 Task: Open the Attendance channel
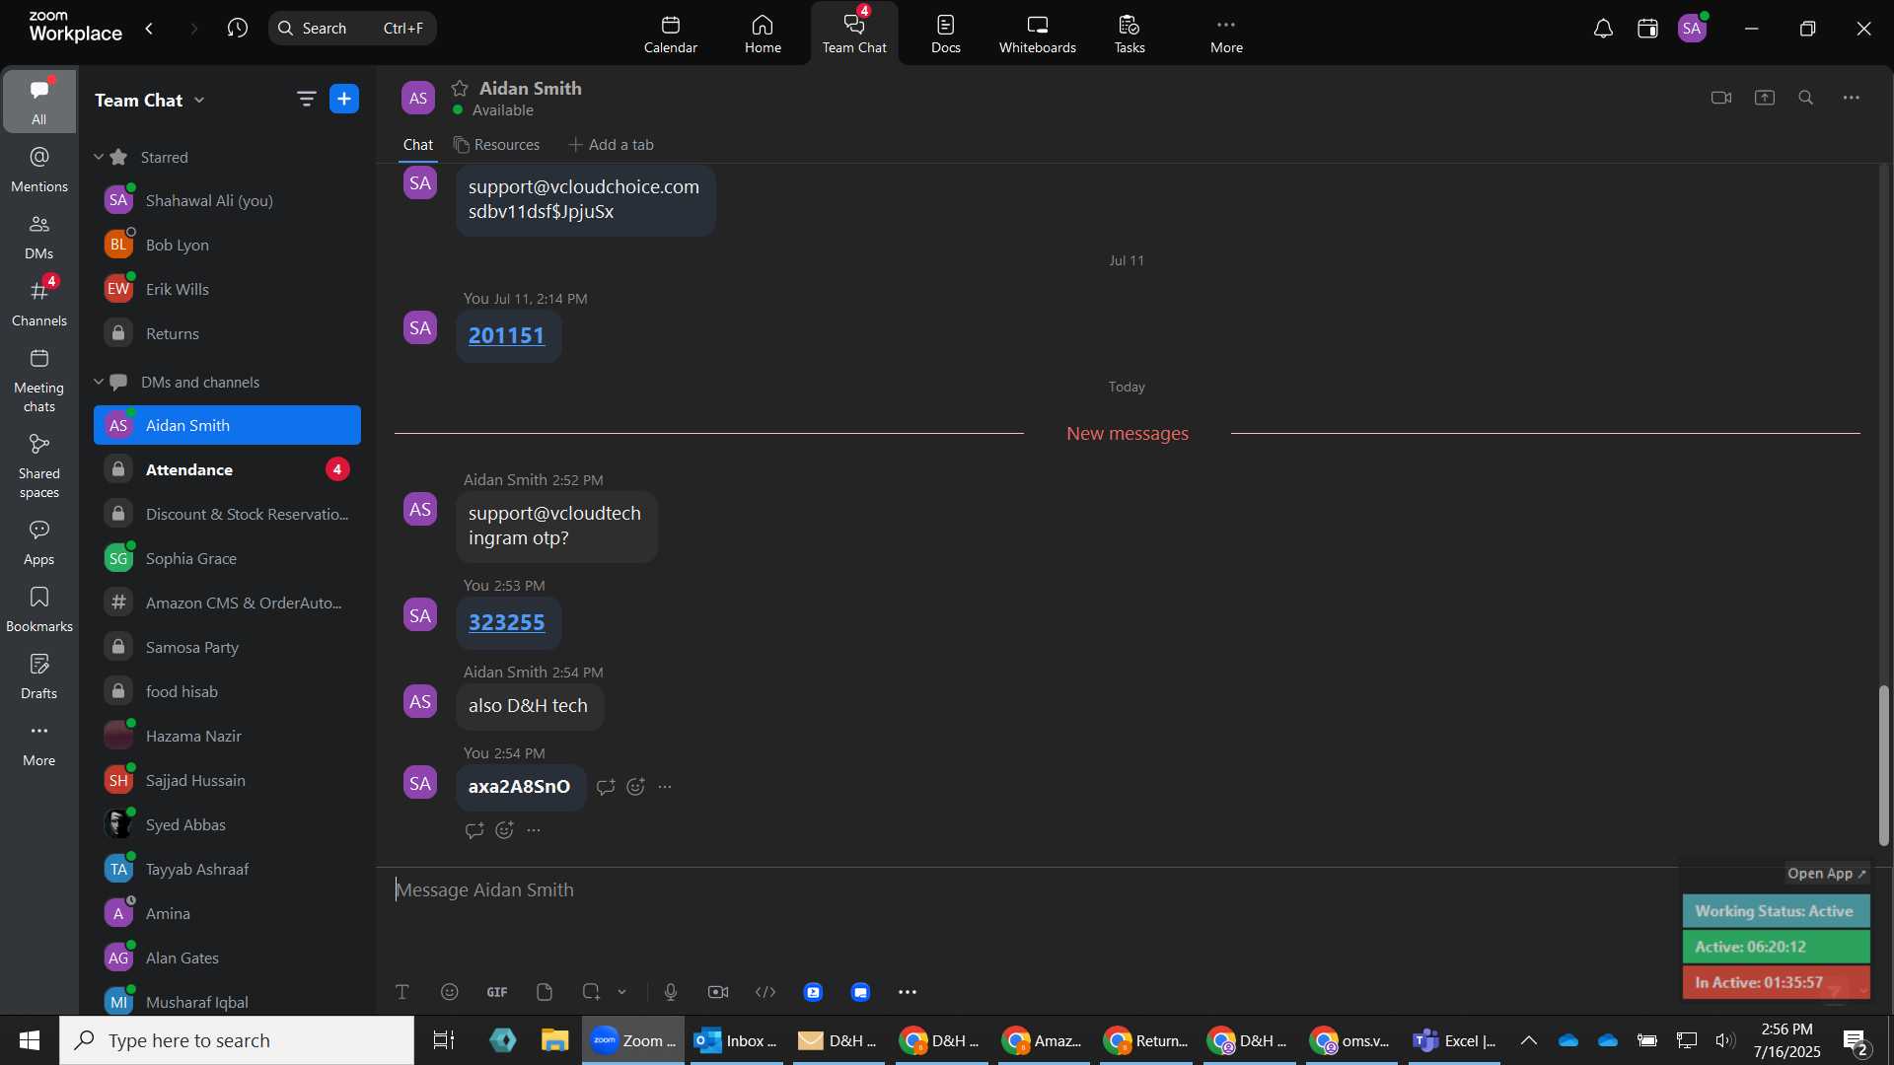click(227, 469)
